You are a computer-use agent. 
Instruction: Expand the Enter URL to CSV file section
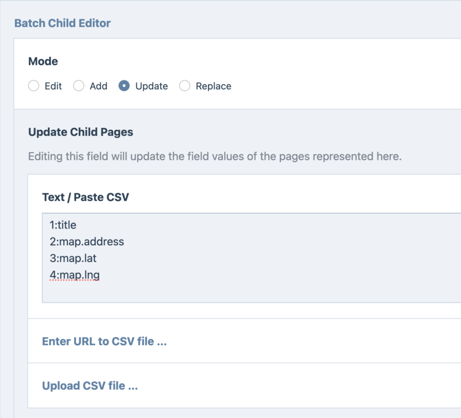(x=104, y=341)
